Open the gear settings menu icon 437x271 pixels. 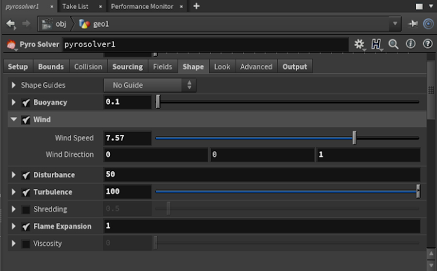click(x=359, y=44)
